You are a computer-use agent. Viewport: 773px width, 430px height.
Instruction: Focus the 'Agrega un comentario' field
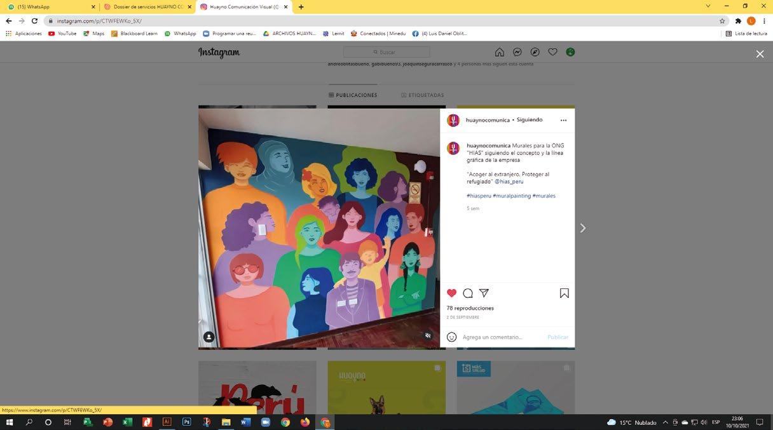502,337
